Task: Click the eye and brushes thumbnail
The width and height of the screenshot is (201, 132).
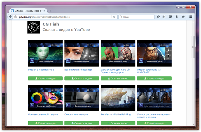Action: click(x=82, y=53)
